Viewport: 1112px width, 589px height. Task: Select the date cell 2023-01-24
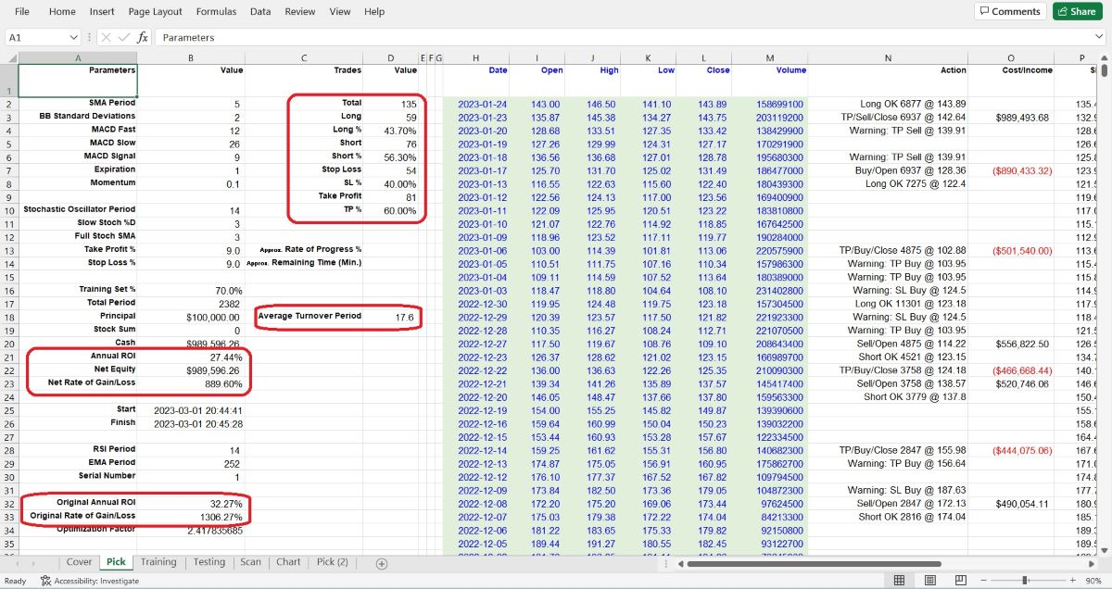(476, 104)
